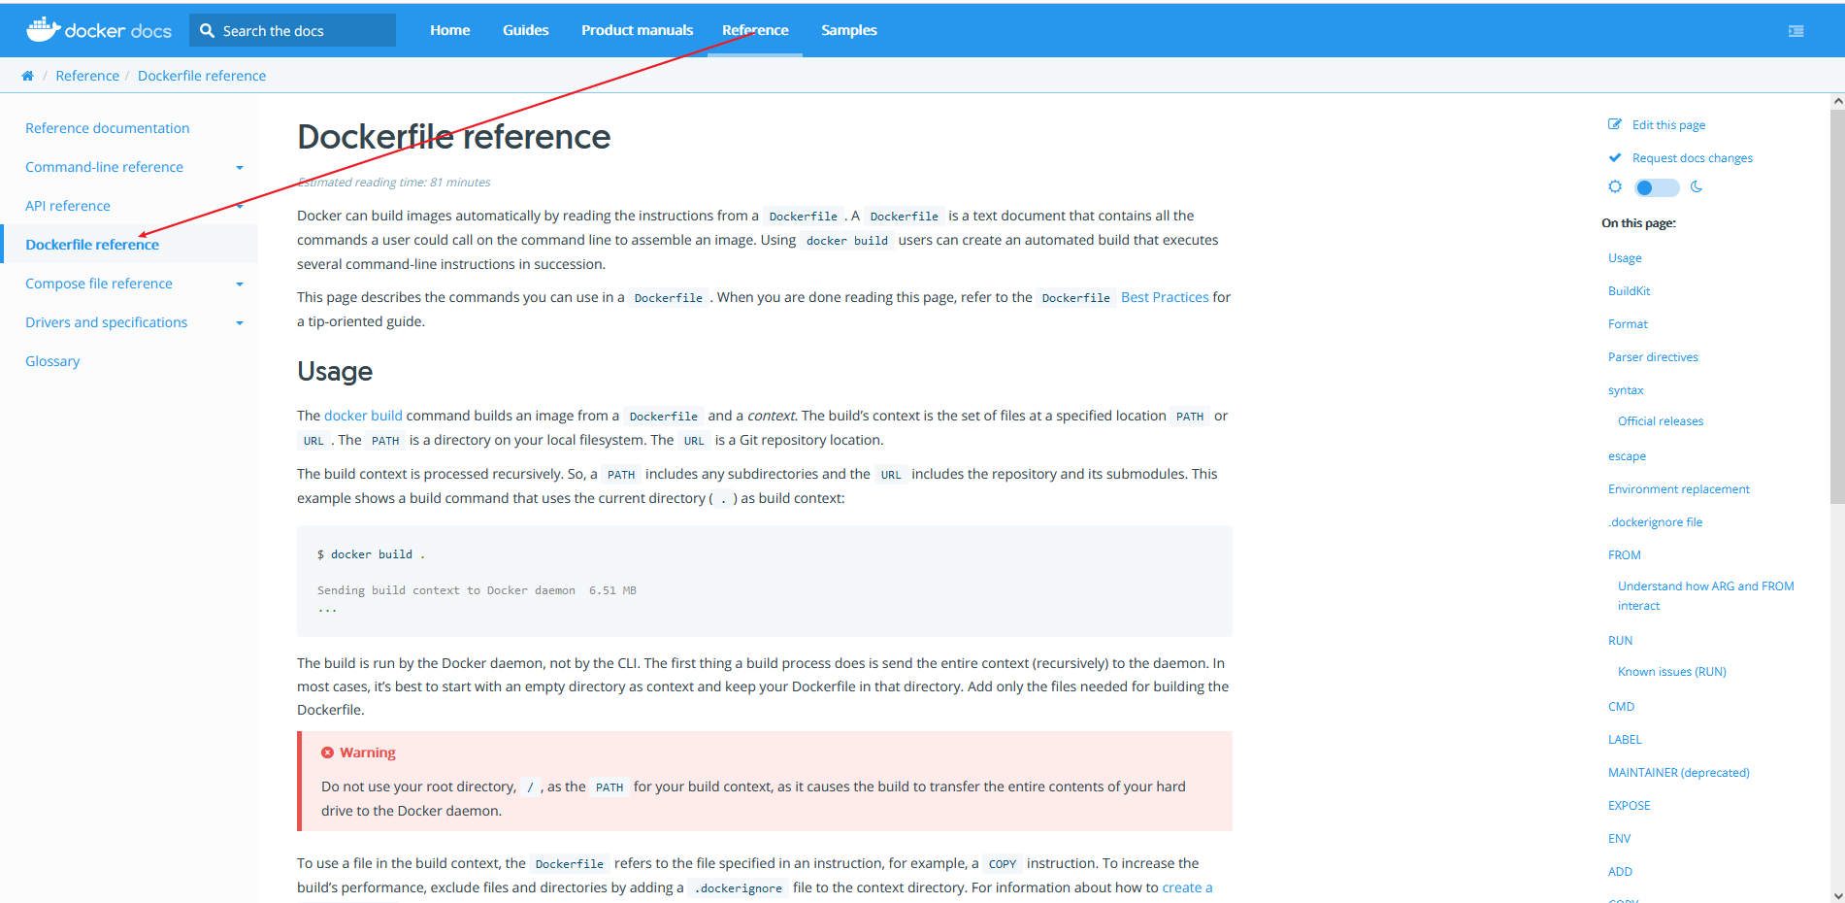Click the 'docker build .' code line
This screenshot has width=1845, height=903.
coord(371,554)
